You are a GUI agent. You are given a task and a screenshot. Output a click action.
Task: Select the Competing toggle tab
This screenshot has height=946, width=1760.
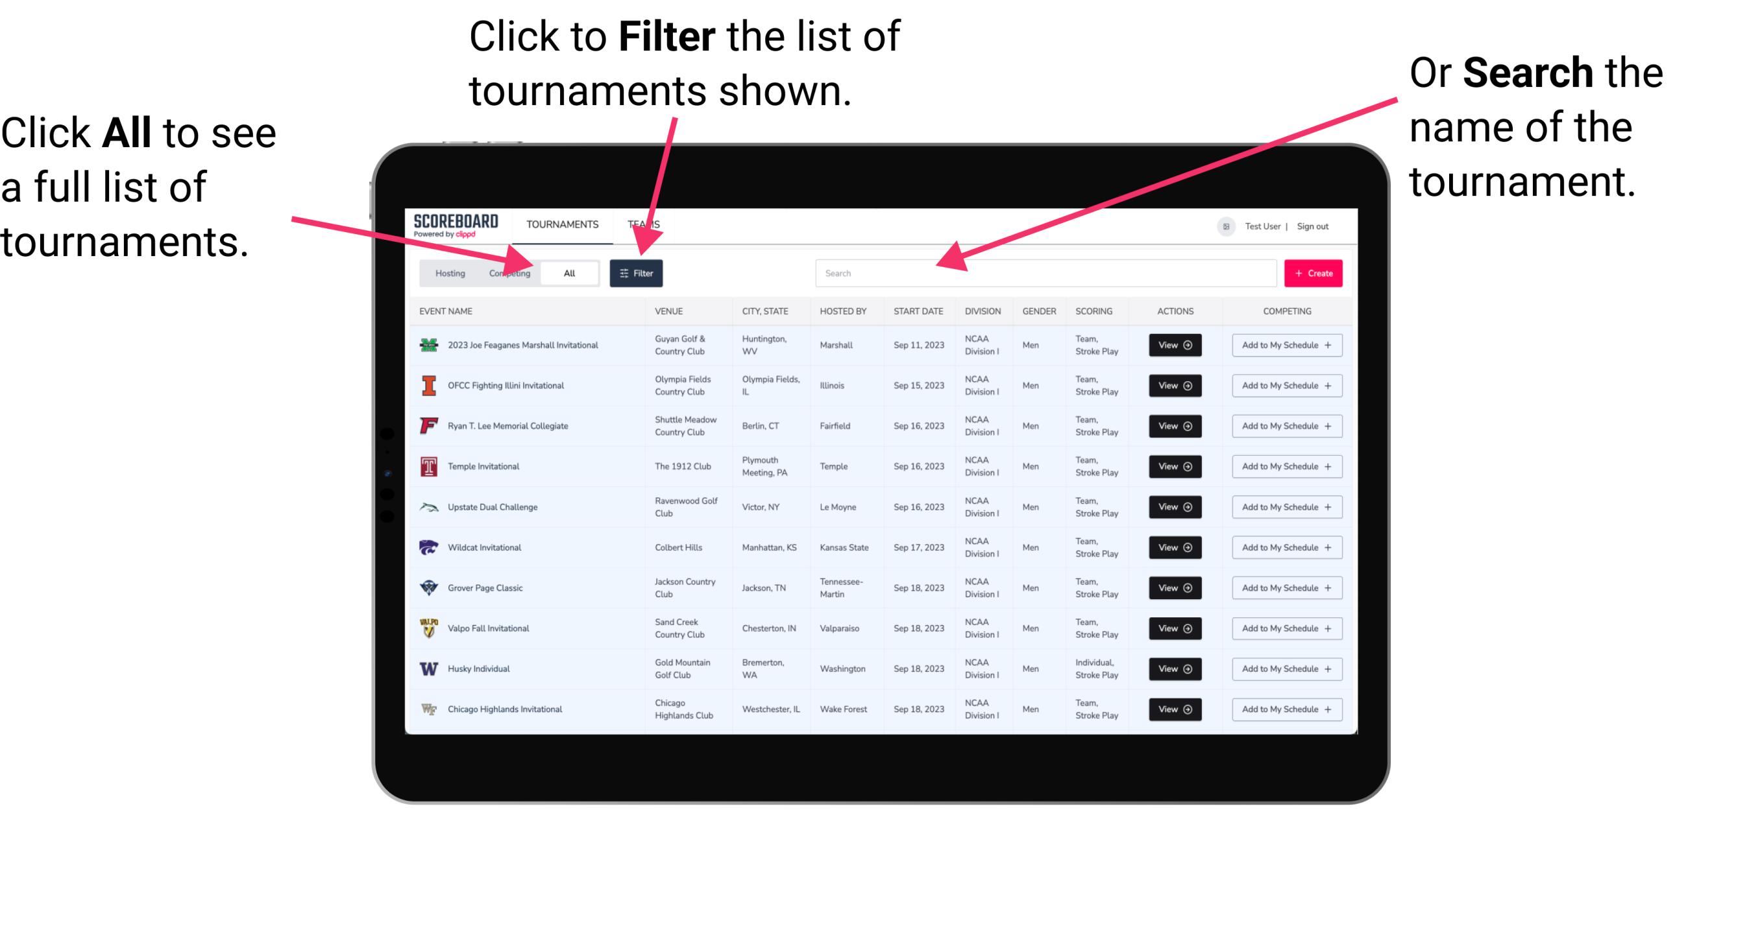click(507, 272)
